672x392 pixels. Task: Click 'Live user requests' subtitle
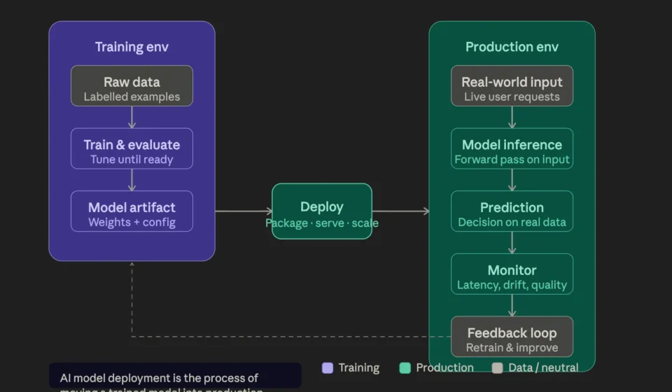tap(512, 97)
